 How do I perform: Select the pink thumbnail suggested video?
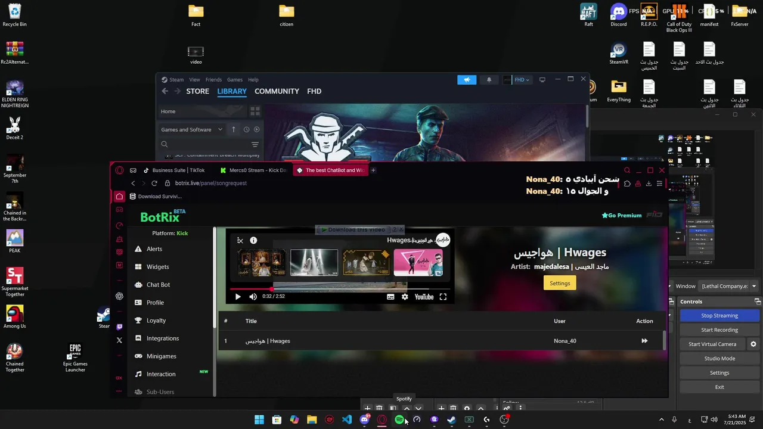tap(418, 263)
